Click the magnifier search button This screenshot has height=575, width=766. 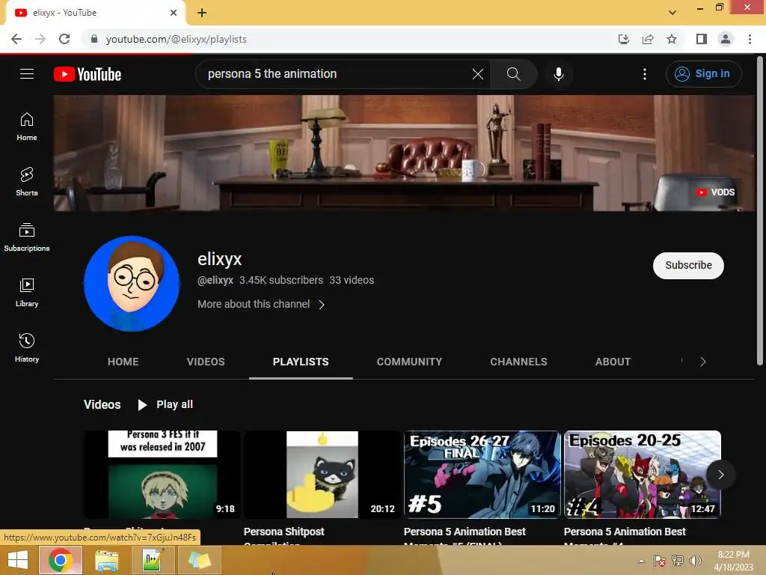click(x=513, y=74)
